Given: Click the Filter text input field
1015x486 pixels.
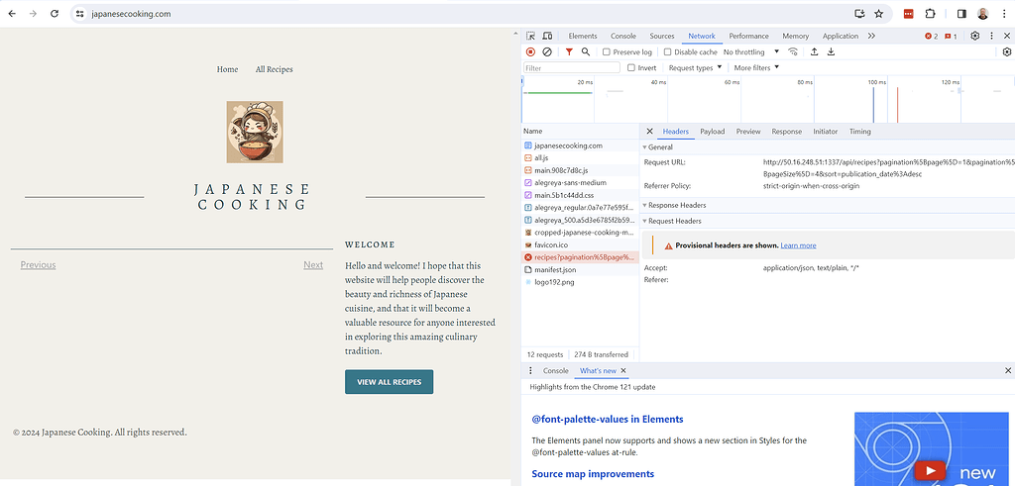Looking at the screenshot, I should click(x=572, y=67).
